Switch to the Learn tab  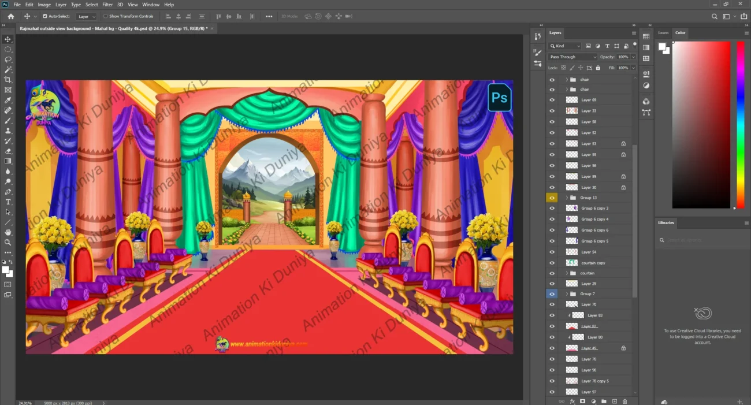[x=663, y=33]
